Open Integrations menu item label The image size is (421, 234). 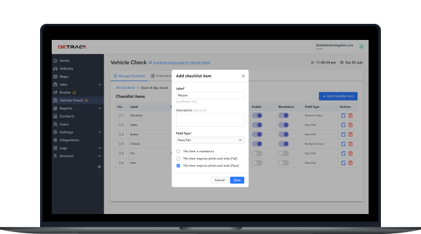click(69, 140)
